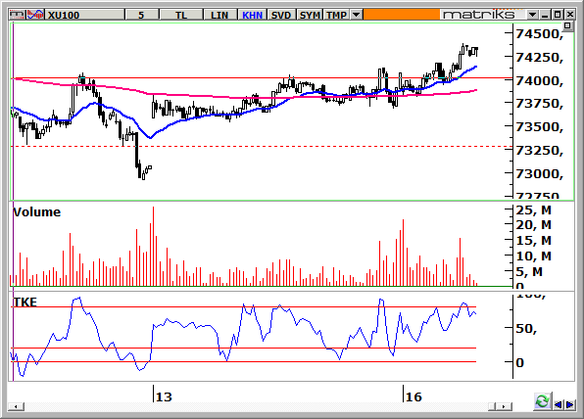Toggle the SVD button

pos(281,15)
